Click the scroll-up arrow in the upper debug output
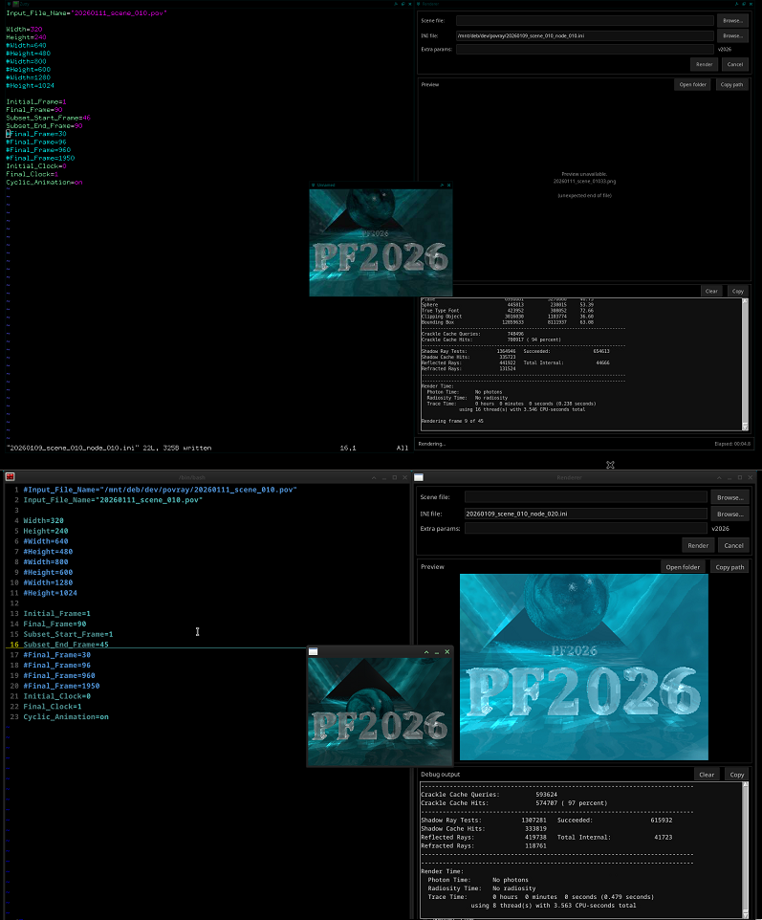762x920 pixels. tap(745, 301)
